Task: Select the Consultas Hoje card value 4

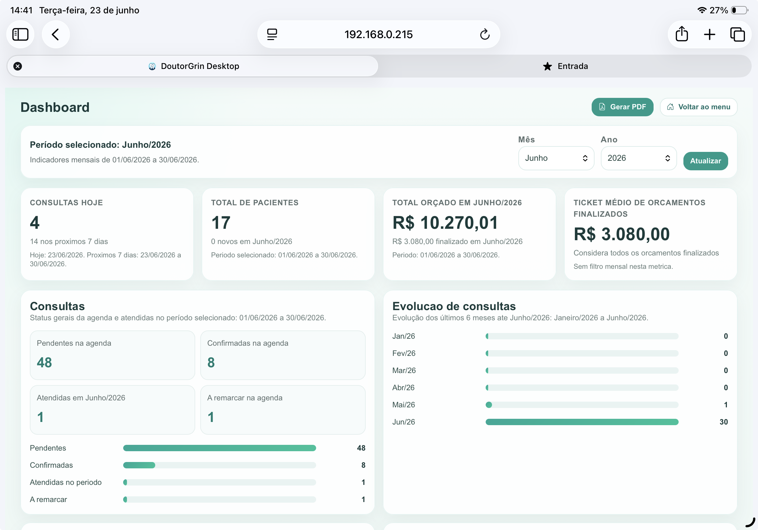Action: tap(35, 222)
